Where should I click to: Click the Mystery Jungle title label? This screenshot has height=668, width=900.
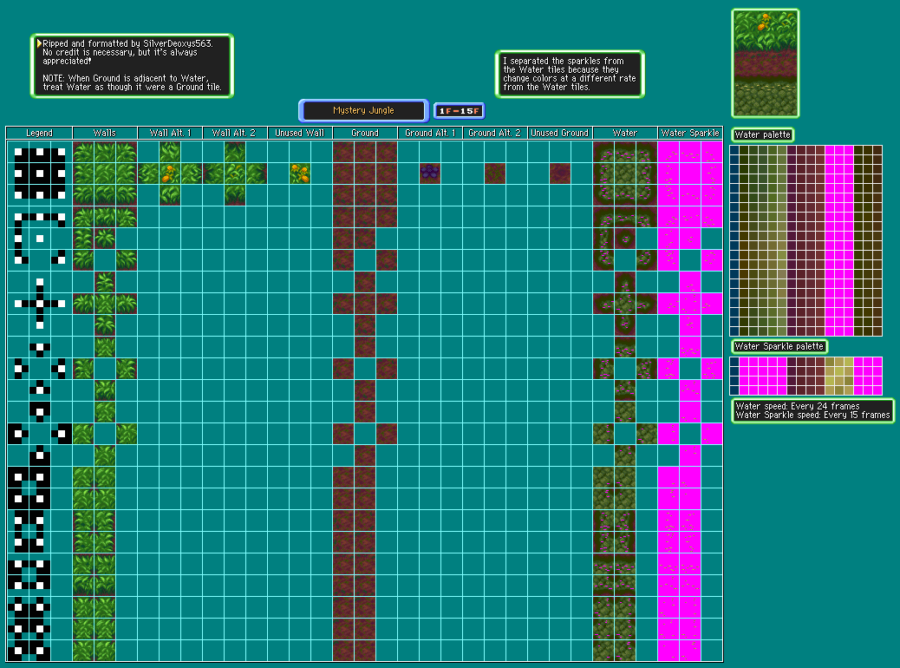click(x=364, y=110)
